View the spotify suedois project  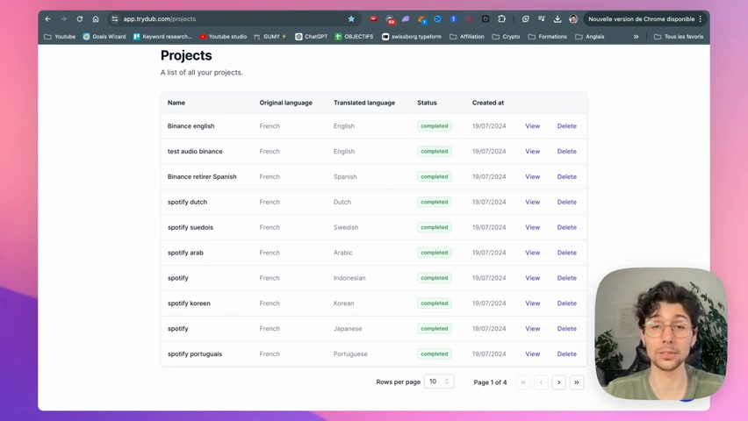532,227
